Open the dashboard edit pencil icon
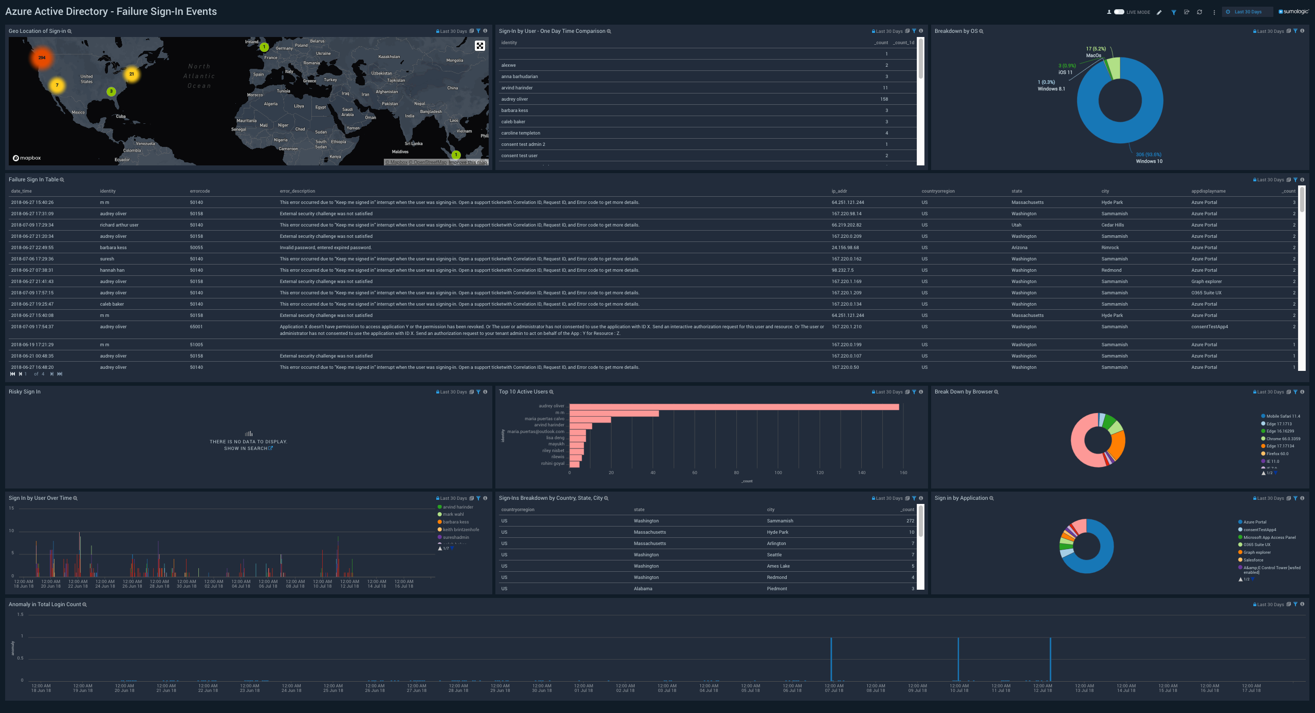1315x713 pixels. tap(1159, 12)
